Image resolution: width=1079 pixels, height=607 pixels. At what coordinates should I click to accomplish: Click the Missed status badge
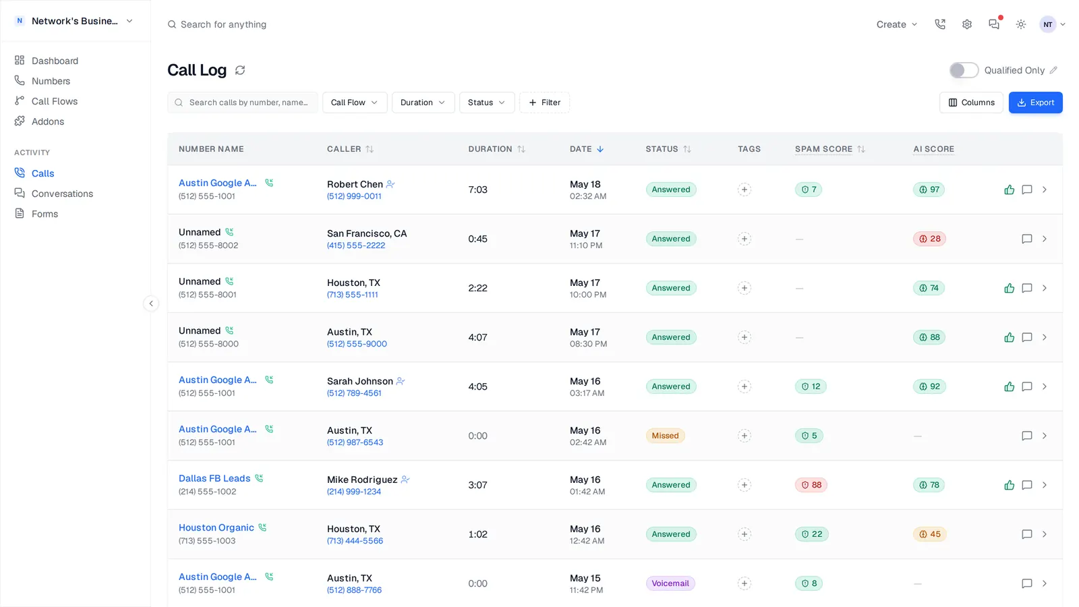pyautogui.click(x=665, y=436)
